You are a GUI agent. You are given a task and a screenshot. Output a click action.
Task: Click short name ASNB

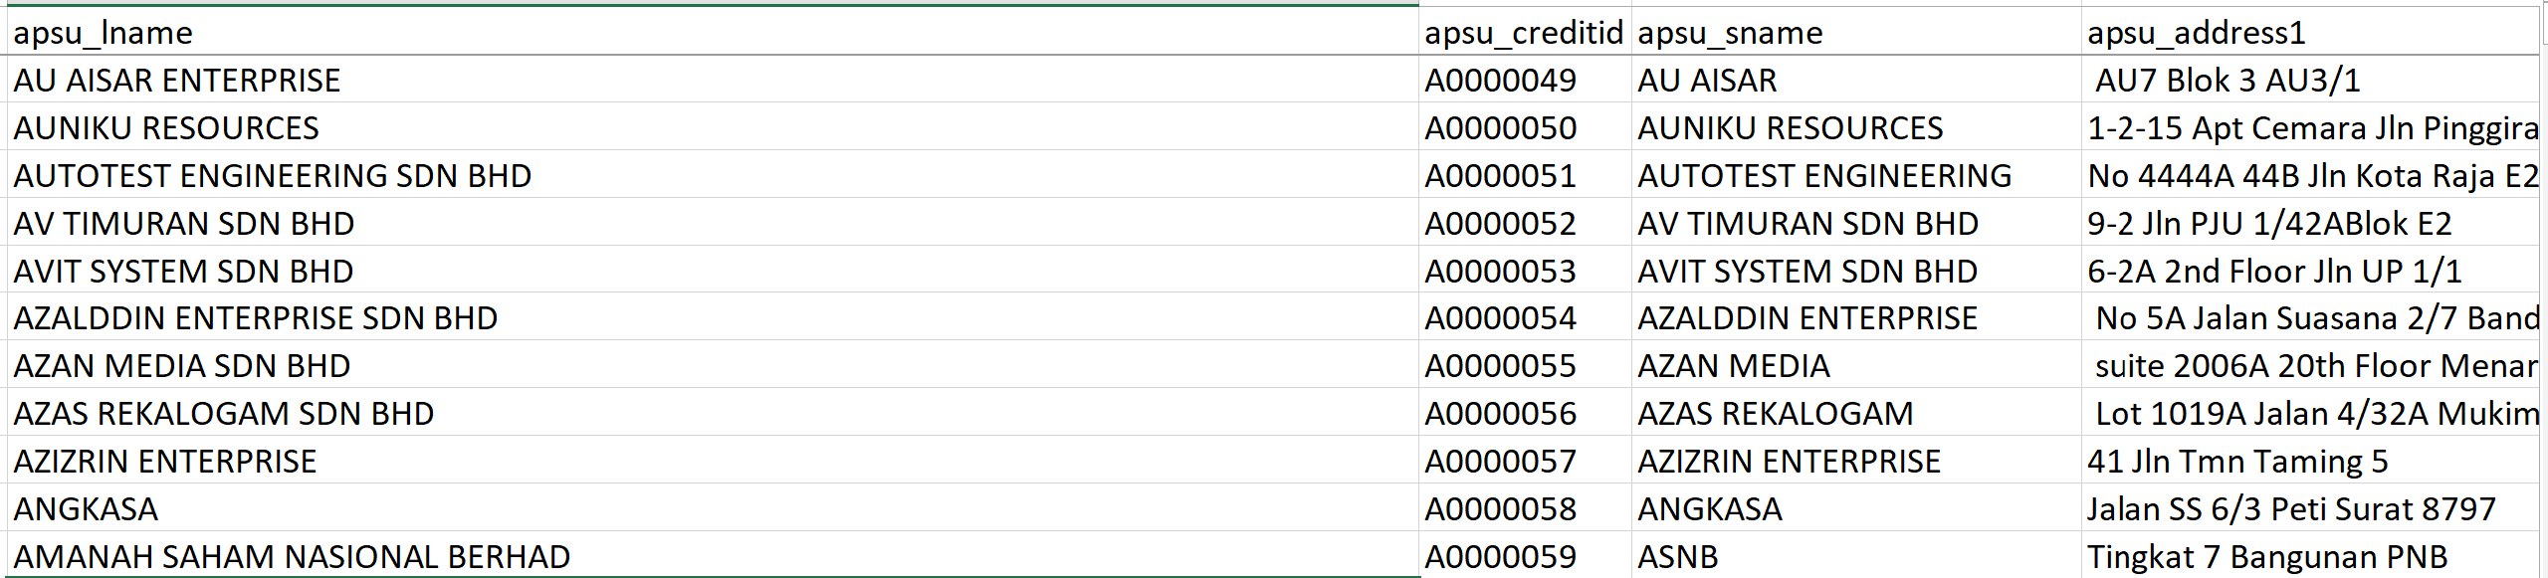[1856, 555]
